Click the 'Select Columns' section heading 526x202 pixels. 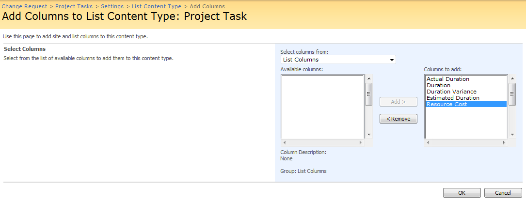25,49
